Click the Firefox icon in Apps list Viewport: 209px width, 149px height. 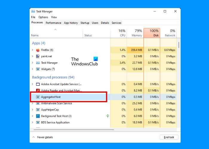click(x=38, y=50)
